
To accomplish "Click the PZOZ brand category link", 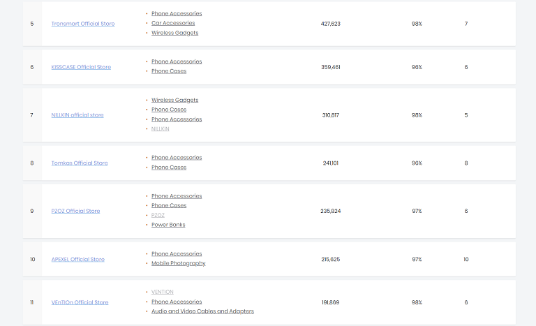I will coord(158,215).
